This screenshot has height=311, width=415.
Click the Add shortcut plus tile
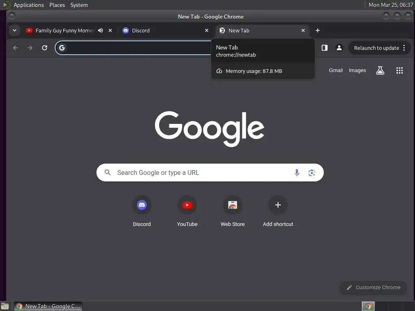[x=278, y=211]
